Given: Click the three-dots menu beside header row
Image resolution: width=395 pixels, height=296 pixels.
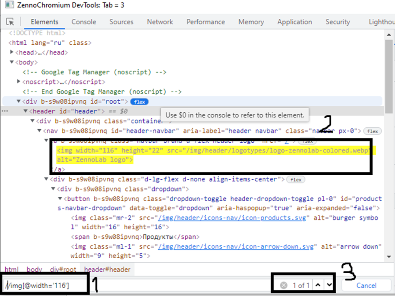Looking at the screenshot, I should 6,111.
